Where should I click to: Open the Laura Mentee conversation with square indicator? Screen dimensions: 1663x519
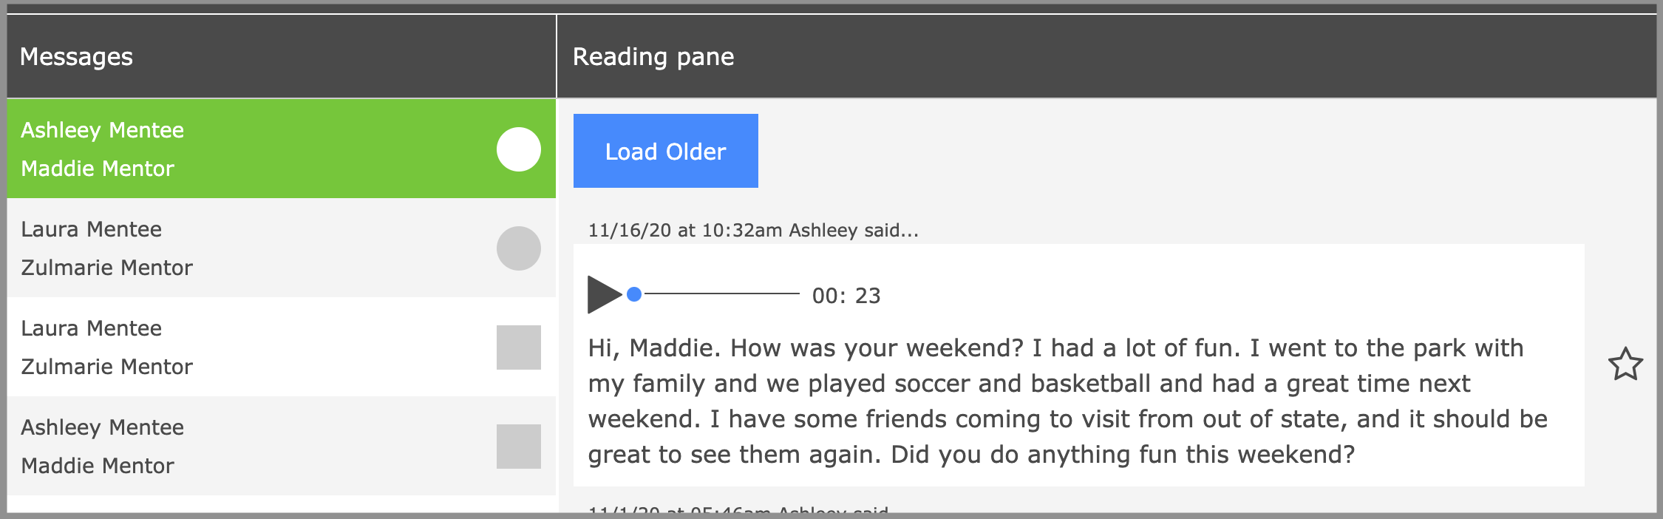click(x=222, y=347)
